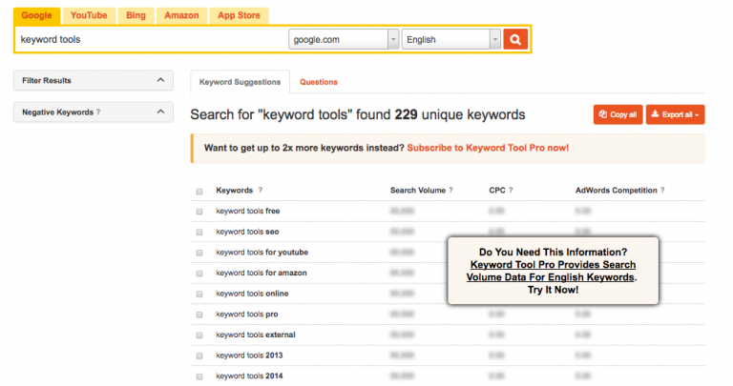Check the box for keyword tools free
The image size is (733, 386).
click(199, 211)
